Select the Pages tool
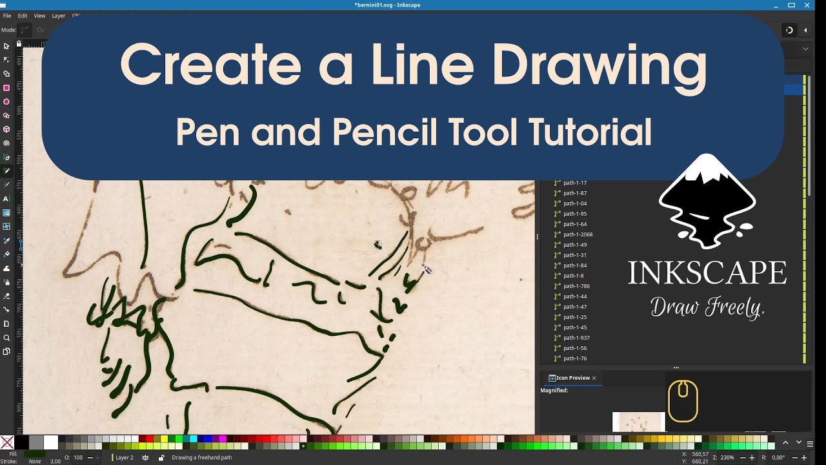826x465 pixels. click(6, 351)
